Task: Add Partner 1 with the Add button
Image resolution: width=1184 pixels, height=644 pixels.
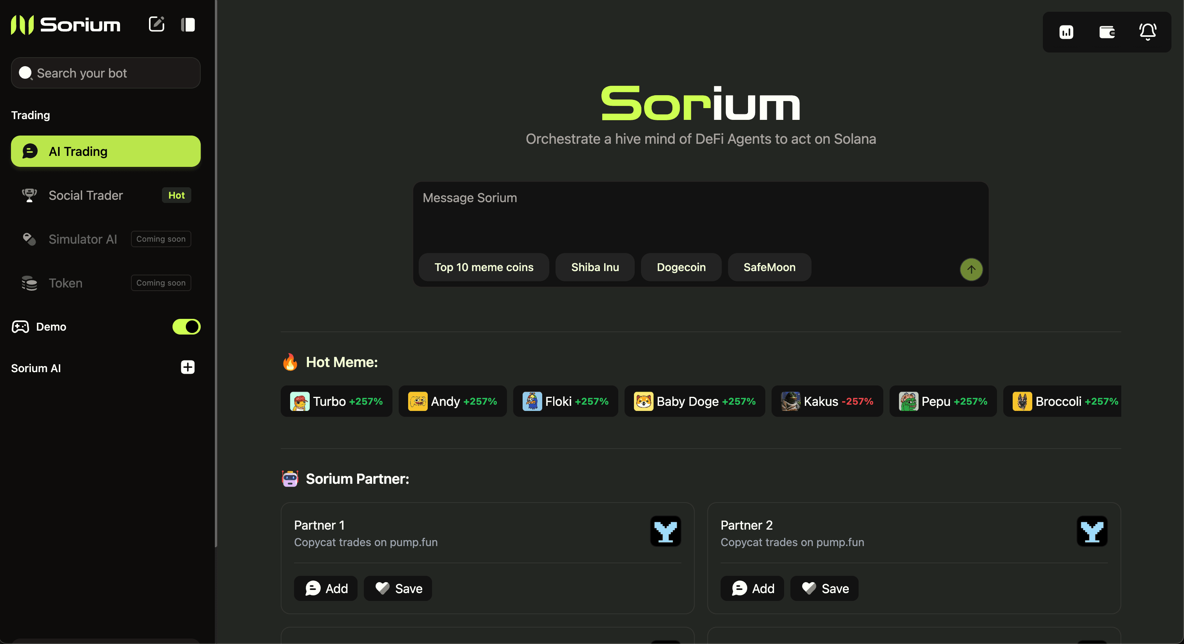Action: pos(325,588)
